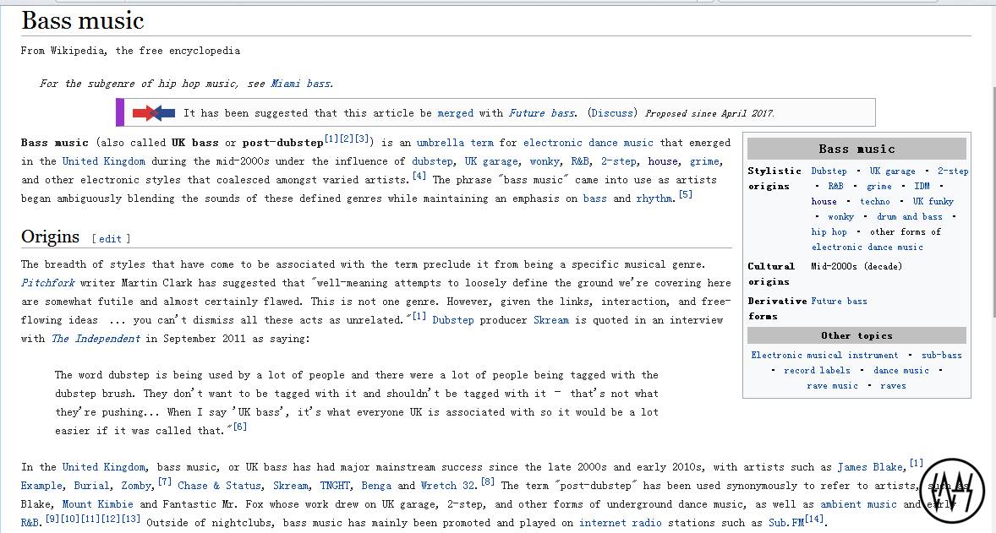Open the 'rhythm' link

[654, 199]
